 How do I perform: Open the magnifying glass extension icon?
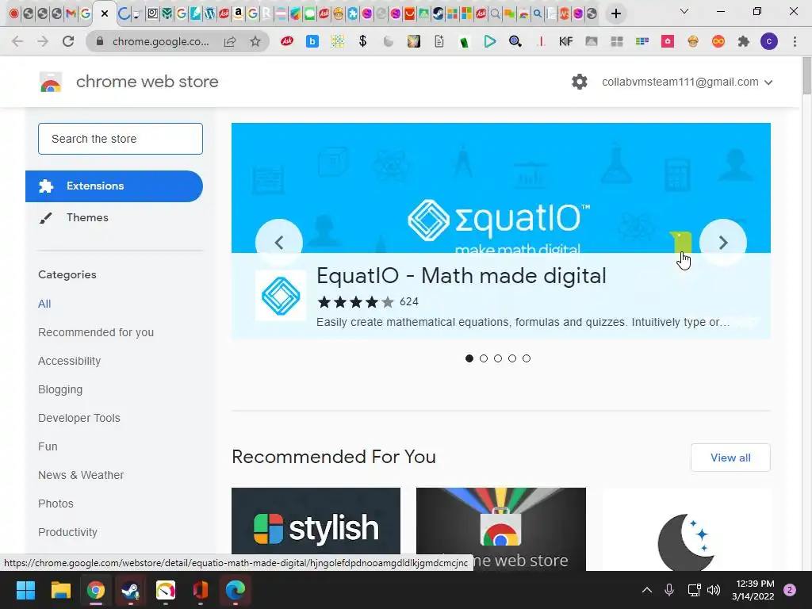[x=515, y=41]
